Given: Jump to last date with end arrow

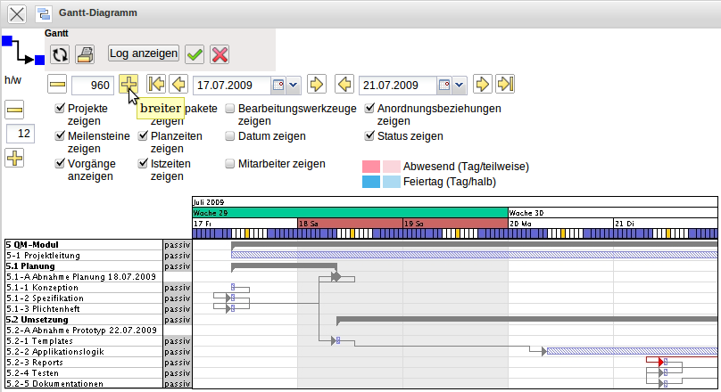Looking at the screenshot, I should click(506, 85).
